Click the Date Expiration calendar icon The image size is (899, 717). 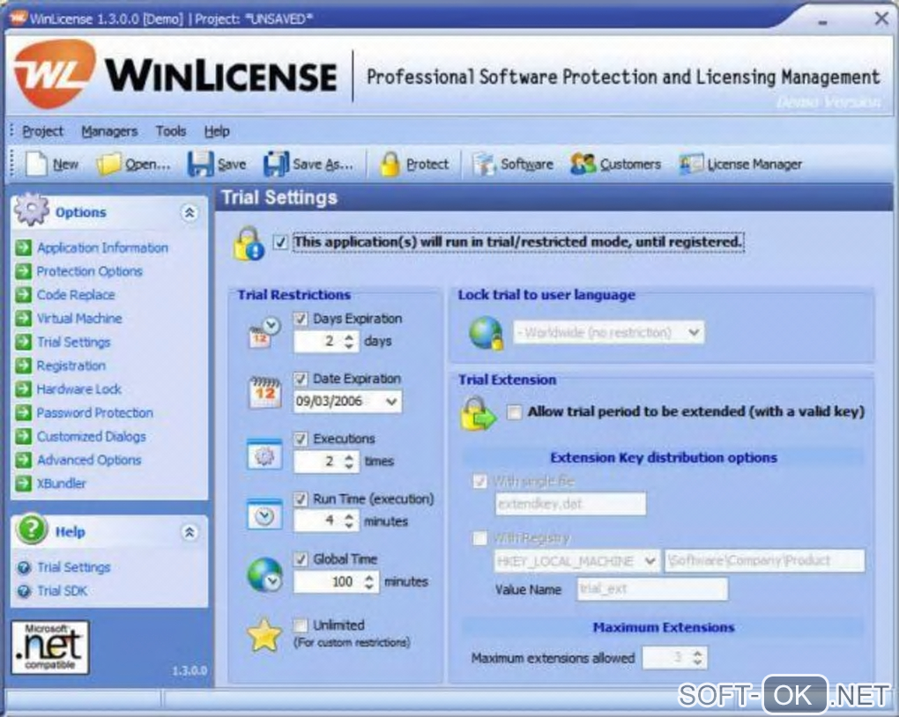pos(265,393)
